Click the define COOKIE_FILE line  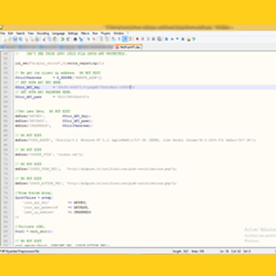(x=49, y=155)
